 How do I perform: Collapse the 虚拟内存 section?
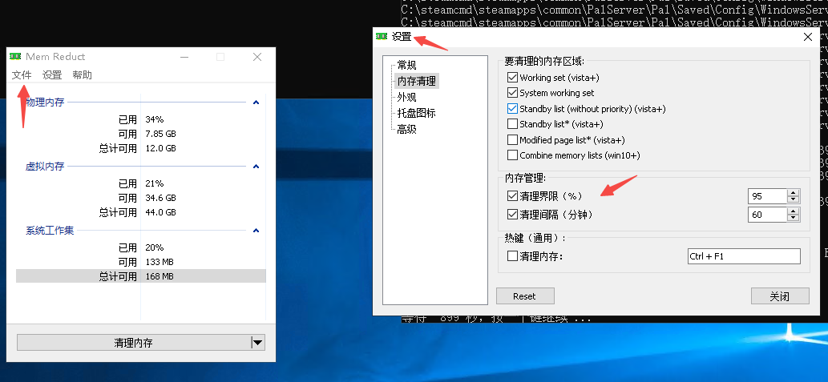[x=256, y=167]
